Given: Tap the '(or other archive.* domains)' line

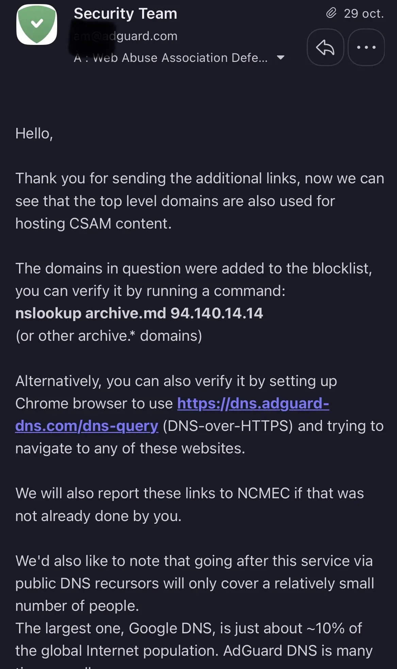Looking at the screenshot, I should (x=109, y=336).
